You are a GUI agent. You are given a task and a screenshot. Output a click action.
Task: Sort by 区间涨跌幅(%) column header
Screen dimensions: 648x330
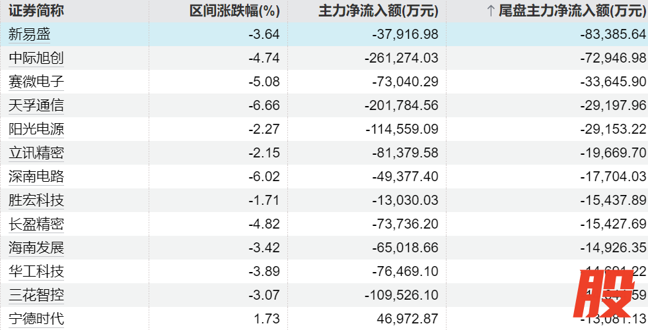[x=234, y=11]
